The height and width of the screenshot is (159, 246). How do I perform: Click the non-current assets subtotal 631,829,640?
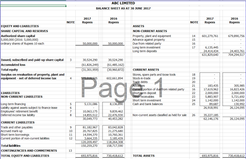click(x=210, y=55)
